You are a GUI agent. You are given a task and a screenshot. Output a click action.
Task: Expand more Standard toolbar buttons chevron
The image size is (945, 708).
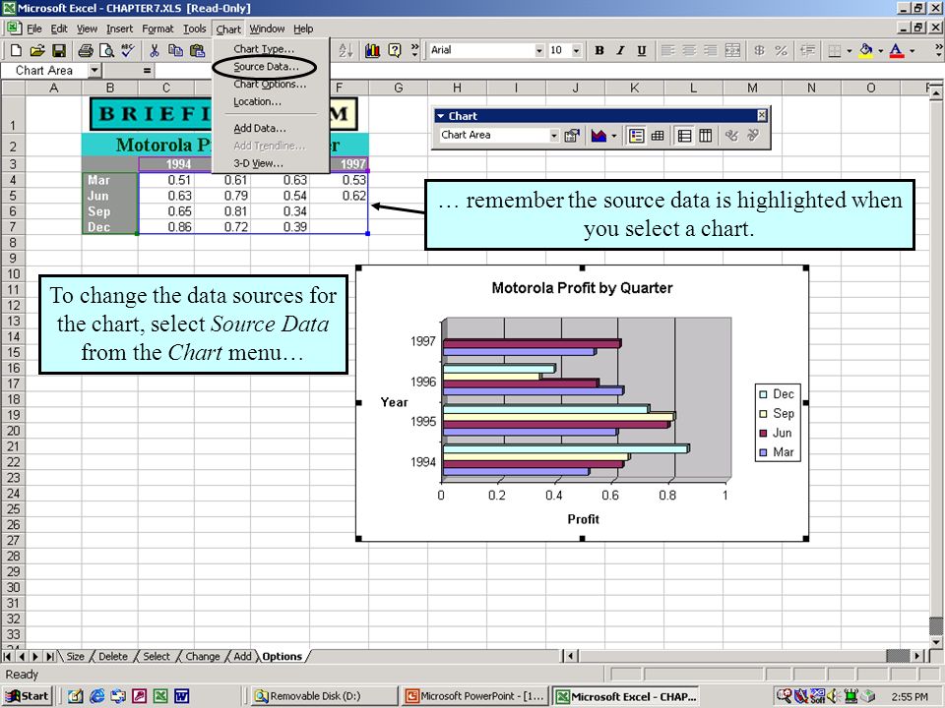pyautogui.click(x=414, y=50)
